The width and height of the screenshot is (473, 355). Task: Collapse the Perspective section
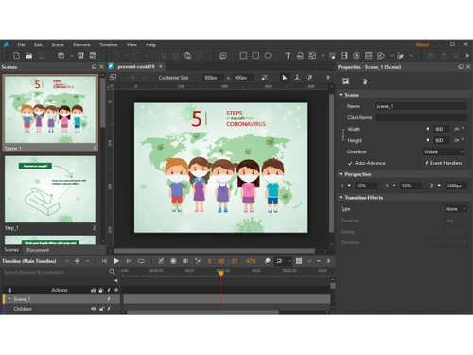341,174
